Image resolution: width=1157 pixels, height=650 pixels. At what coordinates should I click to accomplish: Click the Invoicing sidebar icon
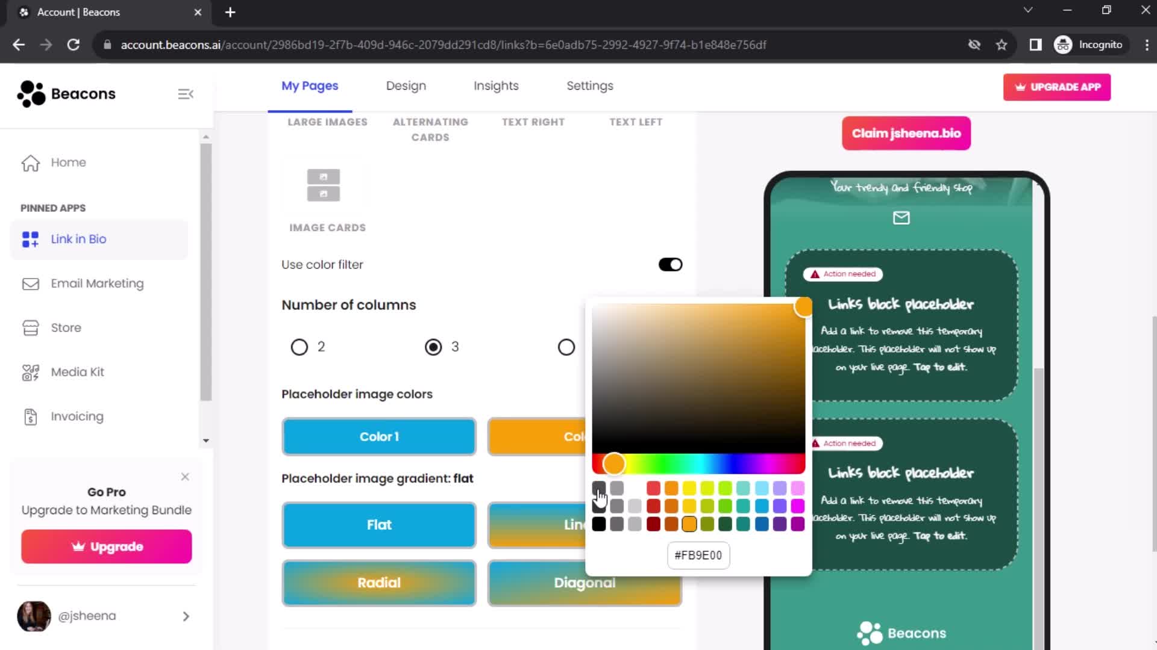coord(30,416)
